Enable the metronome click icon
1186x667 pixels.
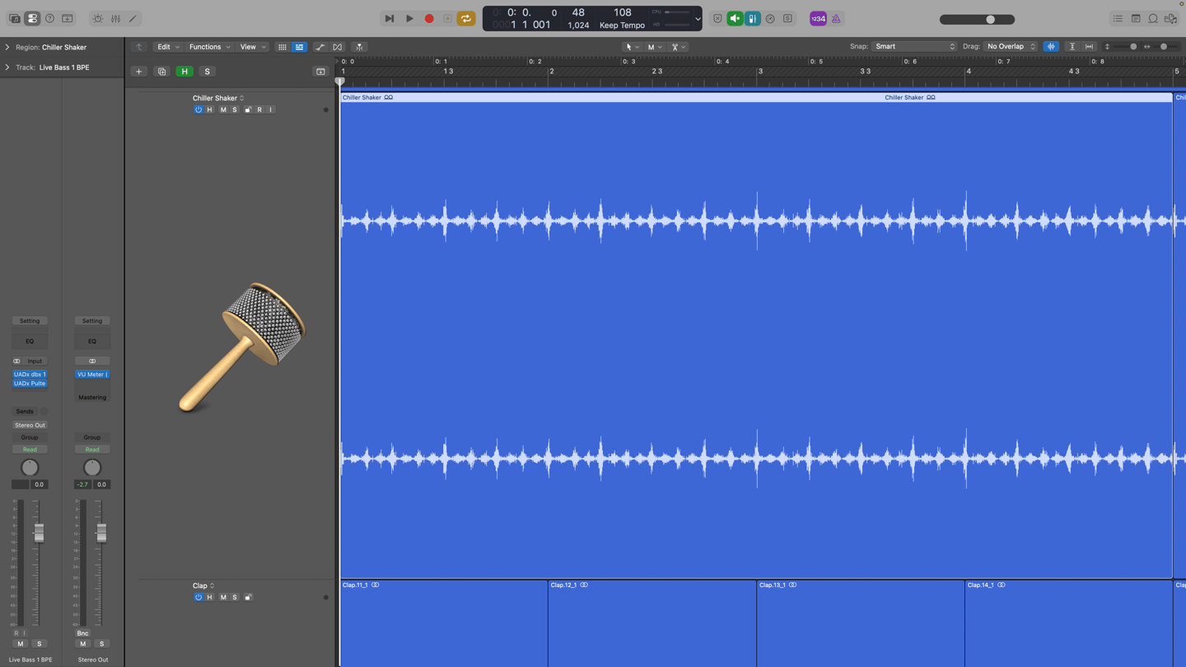tap(836, 18)
